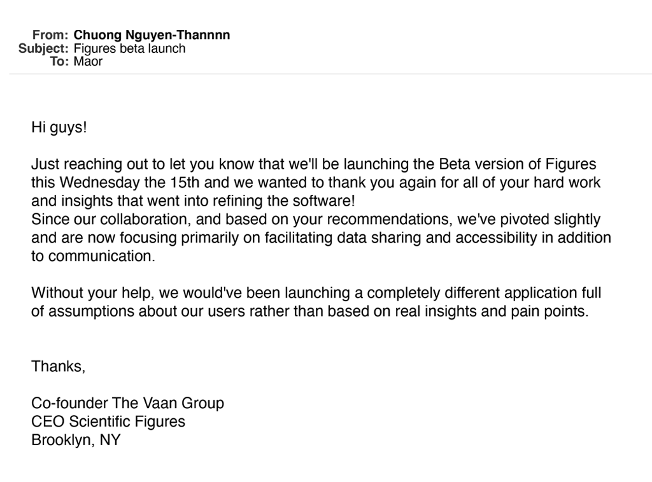Screen dimensions: 652x482
Task: Click the words to communication.
Action: (93, 256)
